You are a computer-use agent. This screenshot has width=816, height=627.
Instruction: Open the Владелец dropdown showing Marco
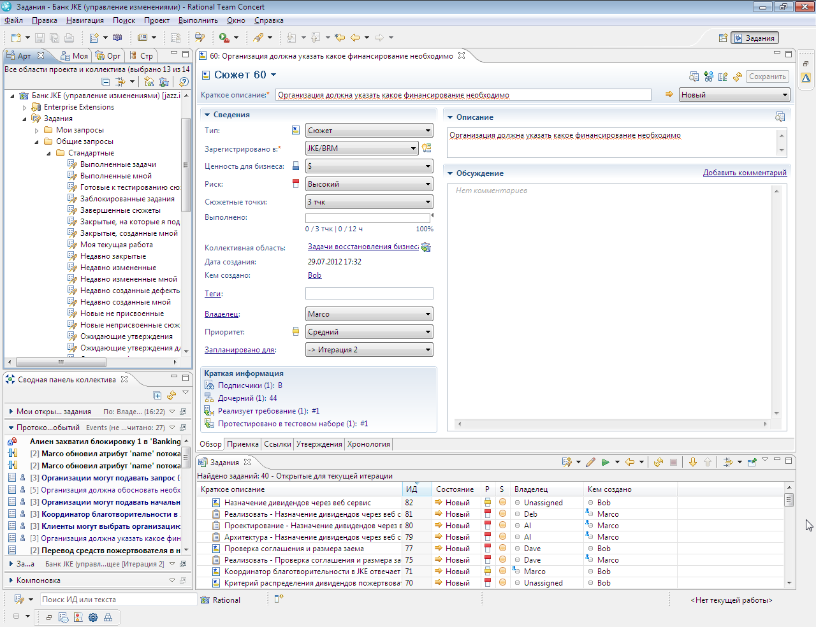pos(369,314)
